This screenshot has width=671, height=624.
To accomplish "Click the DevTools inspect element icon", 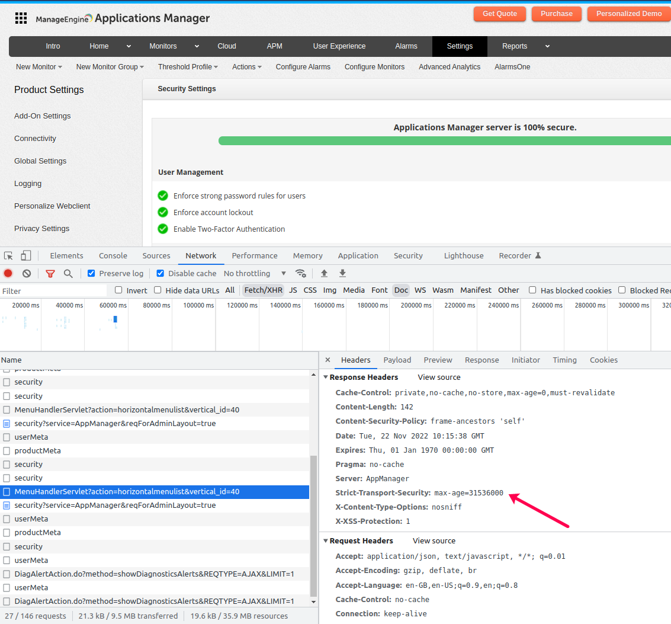I will [x=8, y=256].
